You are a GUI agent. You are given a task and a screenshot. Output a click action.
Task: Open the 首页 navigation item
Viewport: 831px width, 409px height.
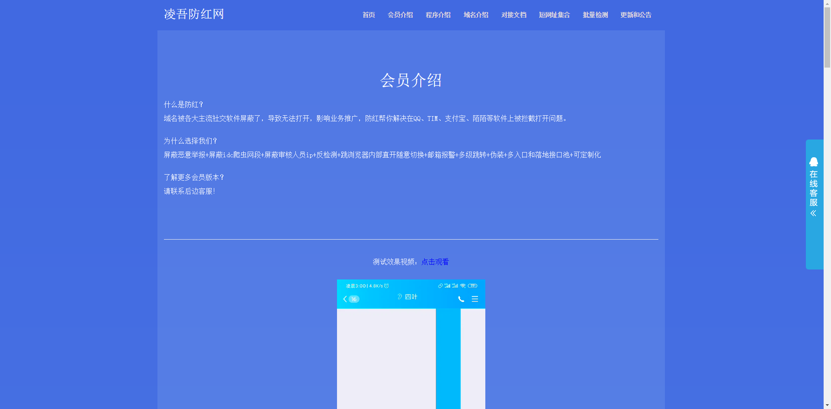(369, 15)
